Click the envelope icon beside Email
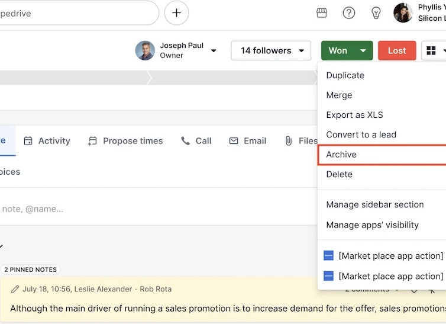Image resolution: width=446 pixels, height=324 pixels. tap(234, 140)
